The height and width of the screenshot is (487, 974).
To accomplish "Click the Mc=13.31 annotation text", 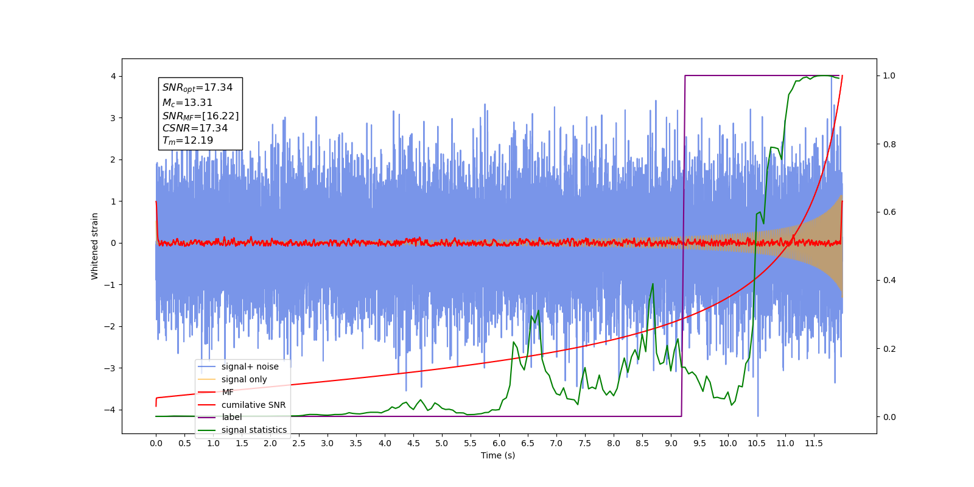I will pyautogui.click(x=187, y=102).
